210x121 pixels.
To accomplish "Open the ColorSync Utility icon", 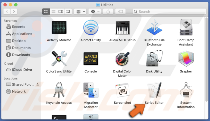I will point(59,59).
